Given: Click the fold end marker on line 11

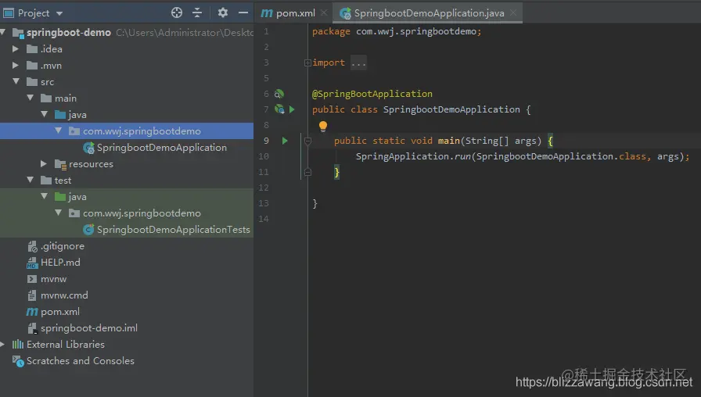Looking at the screenshot, I should (307, 172).
